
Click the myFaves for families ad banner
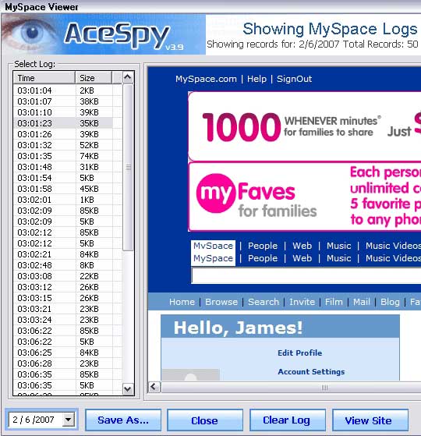point(305,197)
